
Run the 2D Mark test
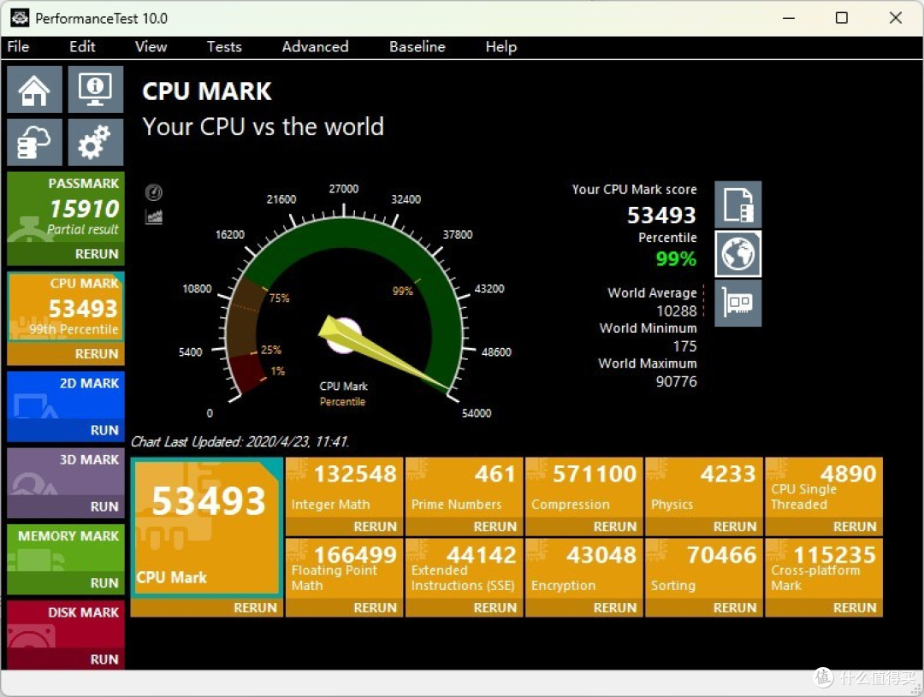pyautogui.click(x=104, y=430)
